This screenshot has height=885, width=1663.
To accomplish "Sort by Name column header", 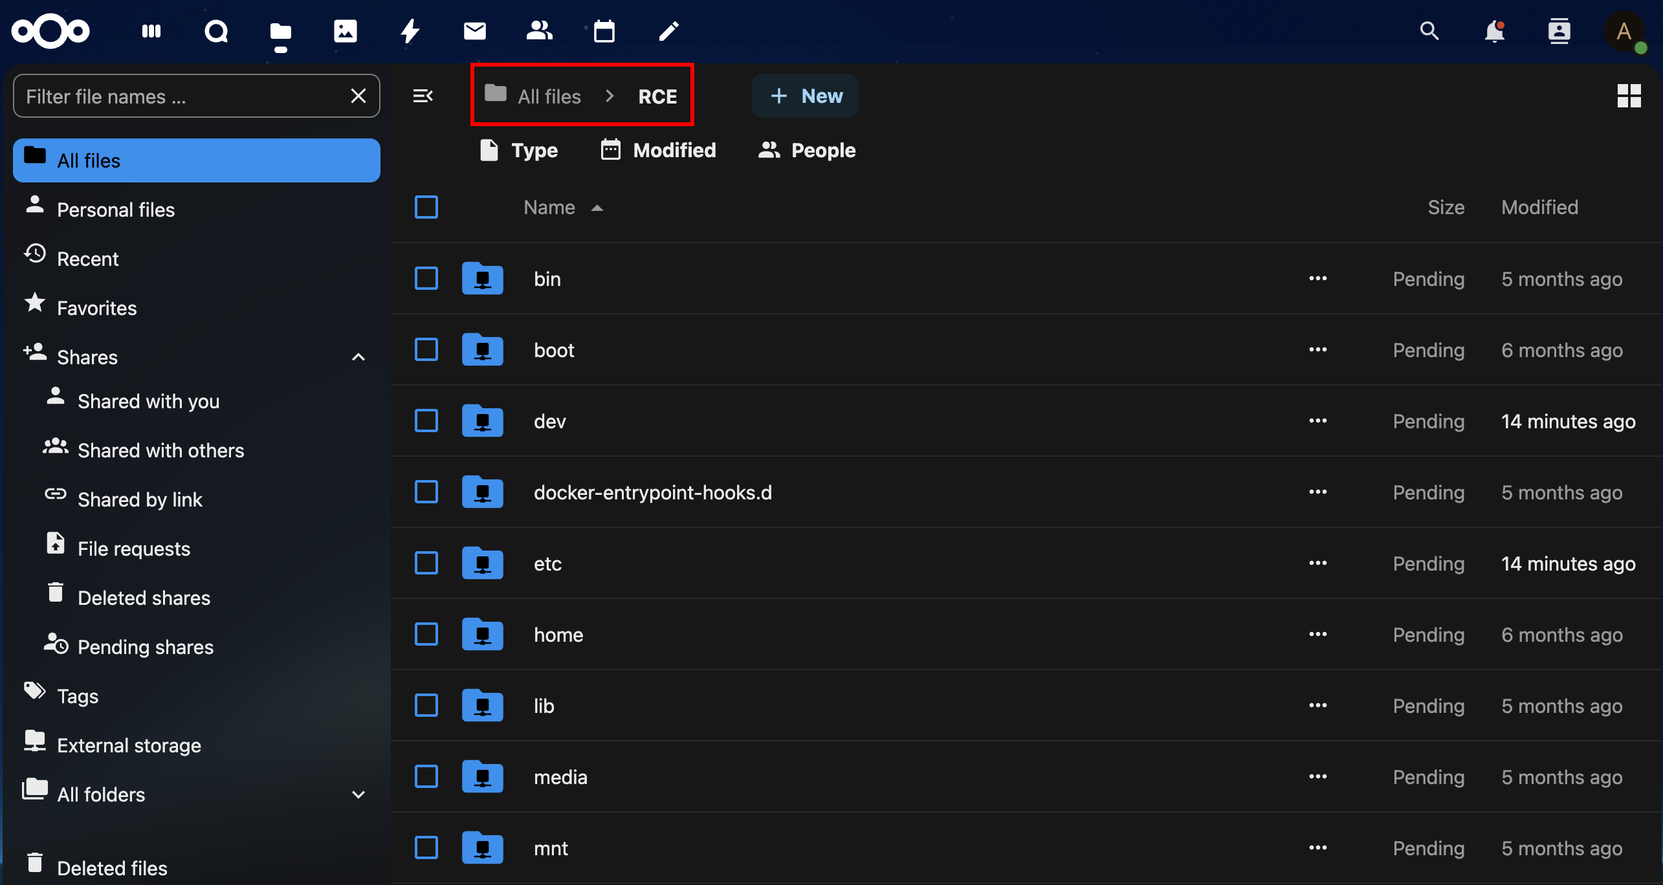I will pos(564,207).
